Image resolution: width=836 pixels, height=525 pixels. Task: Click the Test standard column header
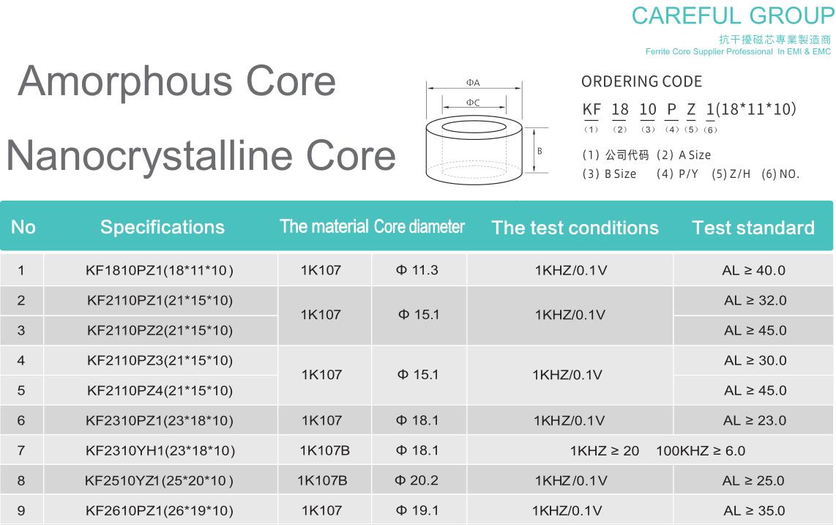point(753,228)
